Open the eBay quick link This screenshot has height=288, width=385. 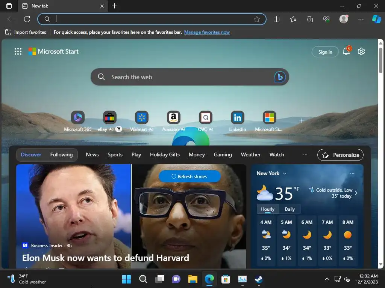click(109, 121)
